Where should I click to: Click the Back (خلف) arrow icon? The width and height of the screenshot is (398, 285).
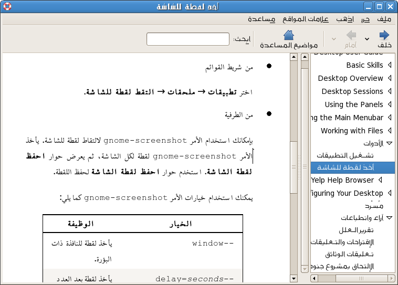(x=384, y=36)
